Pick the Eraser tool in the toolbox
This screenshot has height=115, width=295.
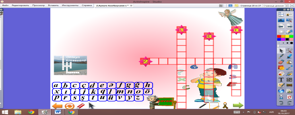click(x=281, y=62)
